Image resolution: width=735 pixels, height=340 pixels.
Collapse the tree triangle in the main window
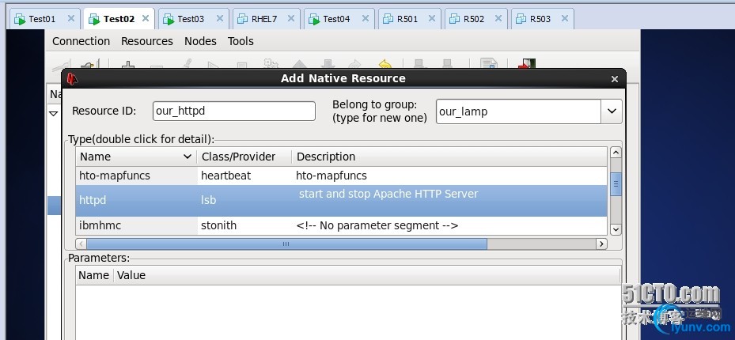54,113
